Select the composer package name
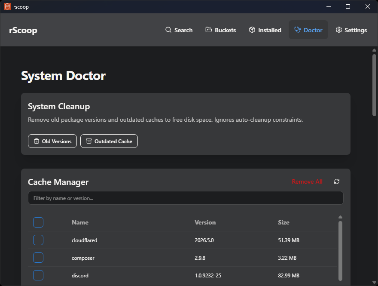 tap(83, 258)
